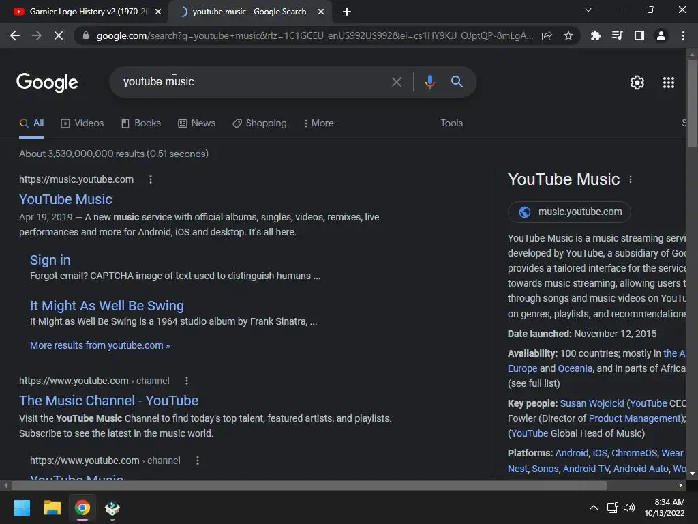The width and height of the screenshot is (698, 524).
Task: Open search Tools options
Action: (x=451, y=123)
